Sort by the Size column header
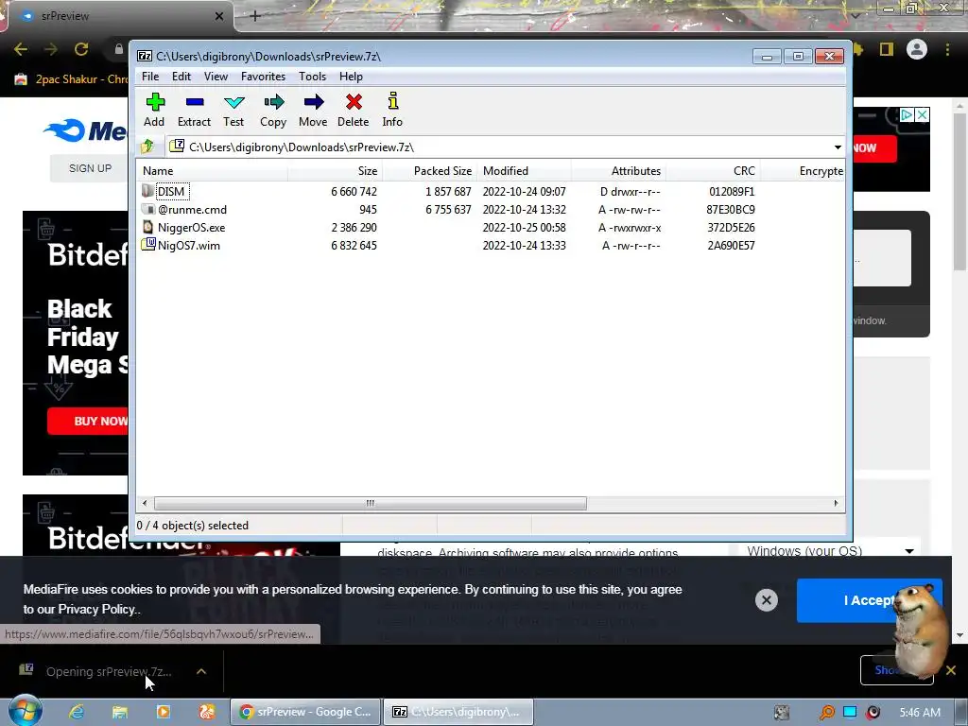This screenshot has height=726, width=968. click(x=335, y=171)
